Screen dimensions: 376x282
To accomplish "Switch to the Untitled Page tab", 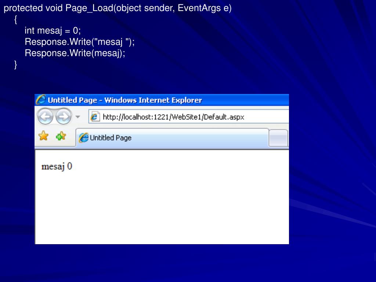I will (x=172, y=138).
